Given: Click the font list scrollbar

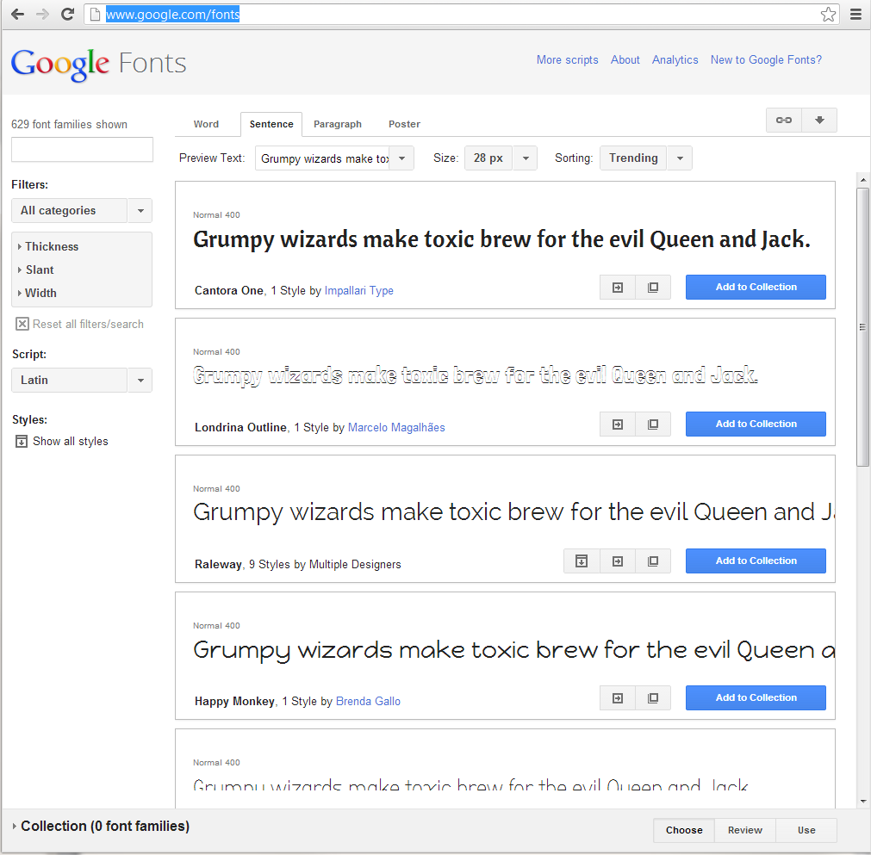Looking at the screenshot, I should click(x=862, y=327).
